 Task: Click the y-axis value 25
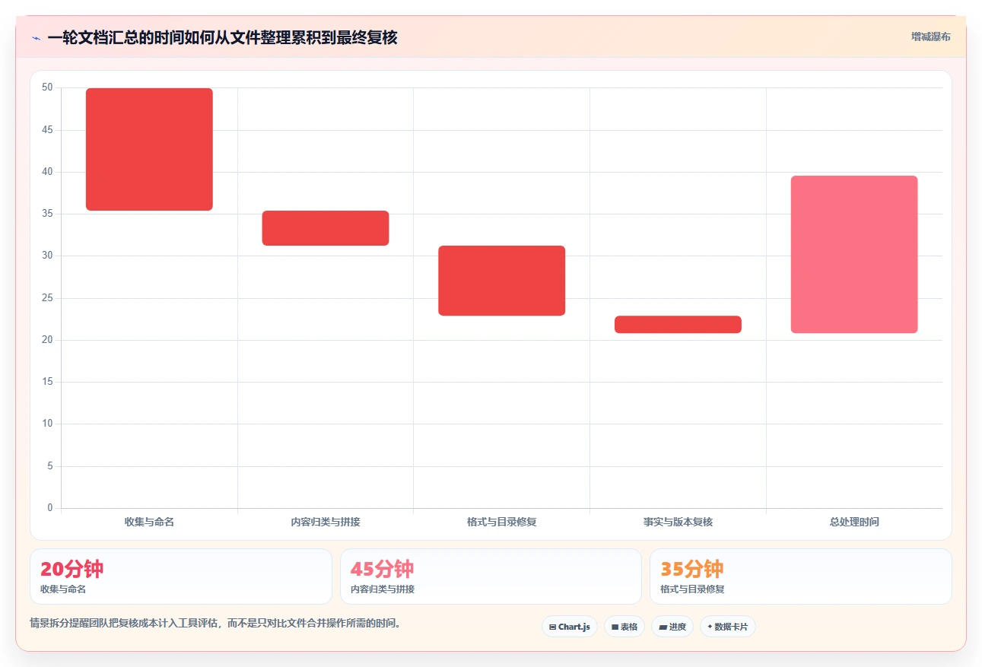pos(47,298)
